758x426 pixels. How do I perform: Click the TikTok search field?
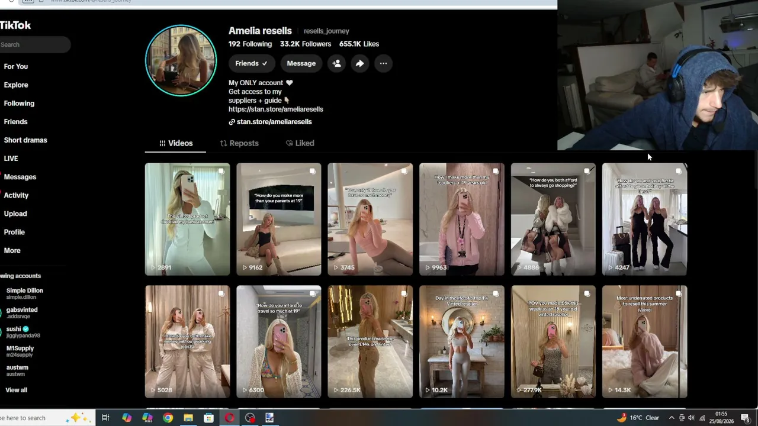point(35,44)
